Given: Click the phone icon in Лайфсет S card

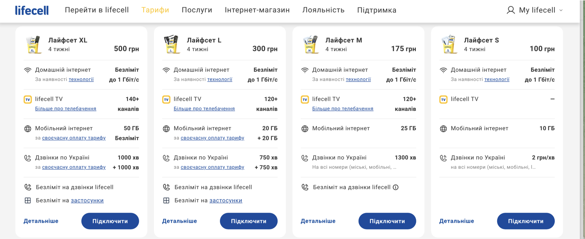Looking at the screenshot, I should (x=443, y=158).
